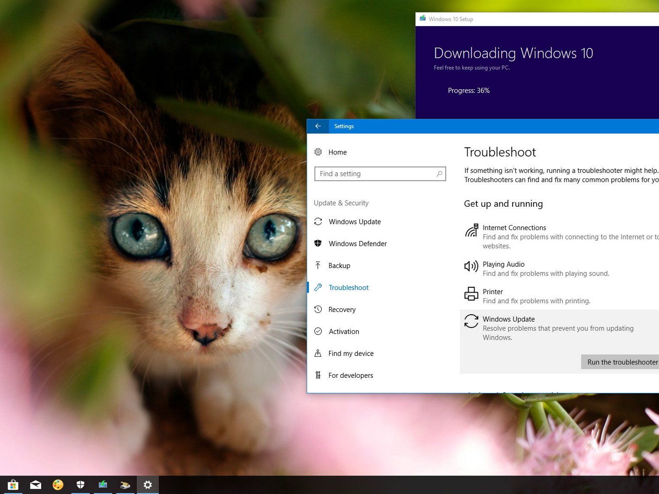Click the Progress: 36% text in Setup

(x=469, y=90)
